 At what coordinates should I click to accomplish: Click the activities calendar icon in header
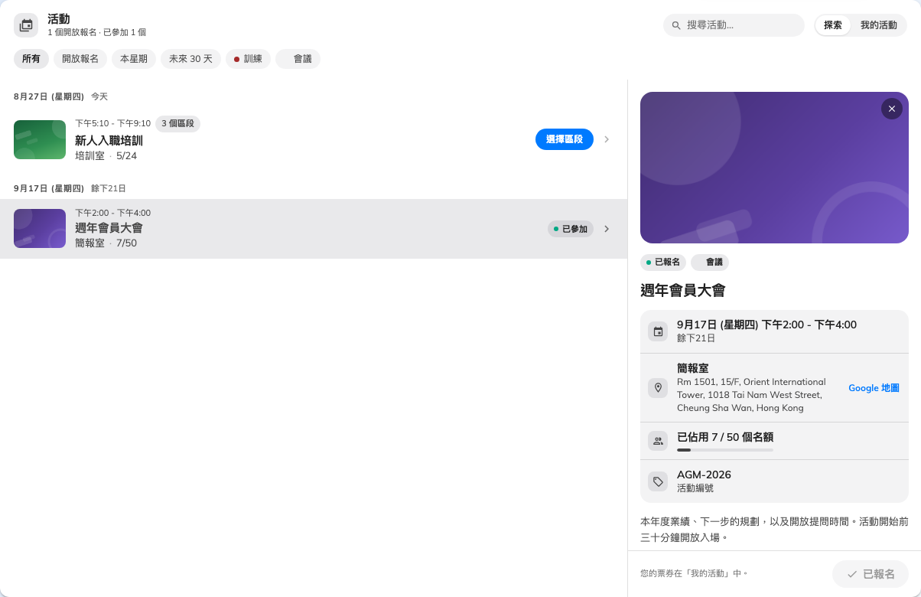26,25
